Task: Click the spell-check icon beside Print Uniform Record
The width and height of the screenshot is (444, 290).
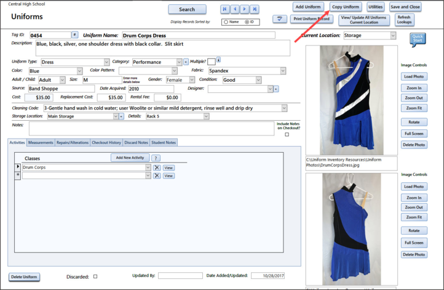Action: pos(280,19)
